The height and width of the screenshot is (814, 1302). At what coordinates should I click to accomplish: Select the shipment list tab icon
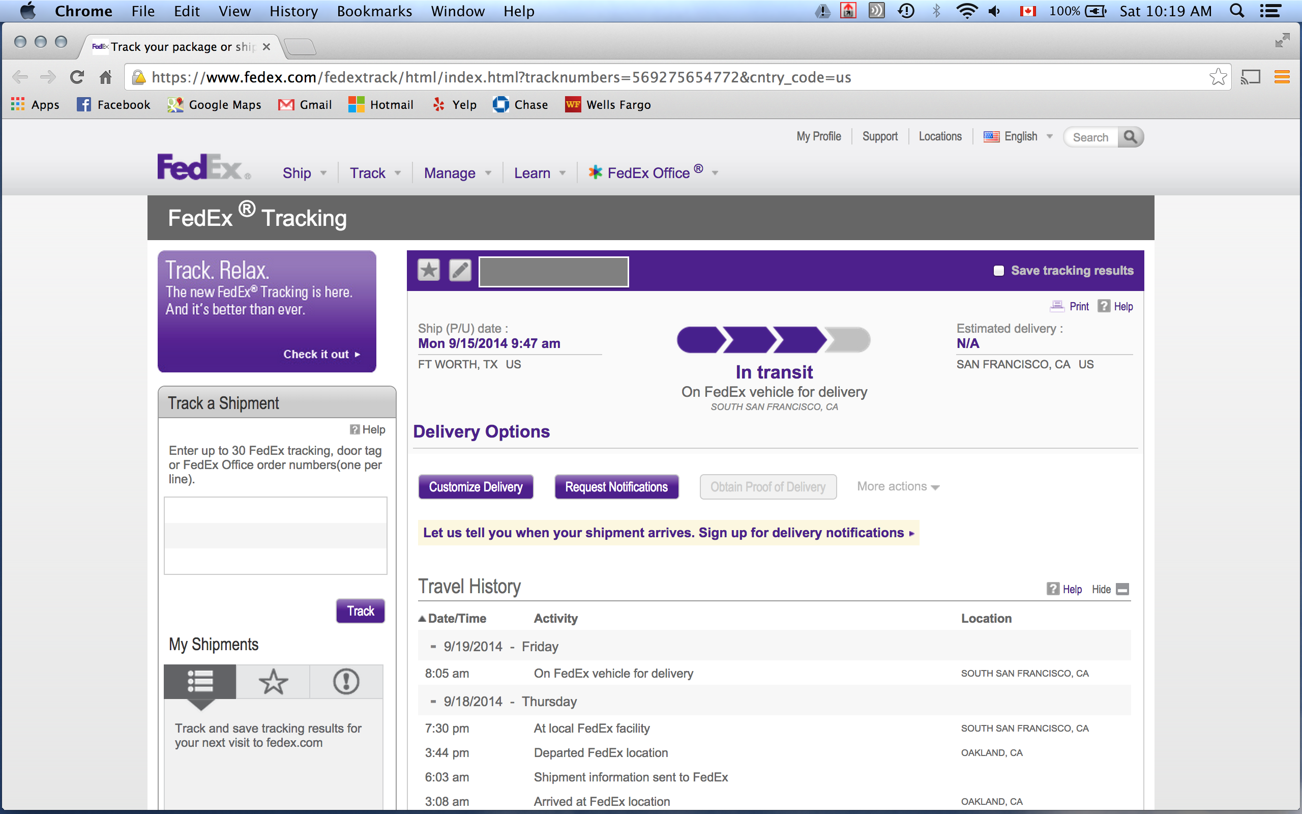tap(200, 682)
